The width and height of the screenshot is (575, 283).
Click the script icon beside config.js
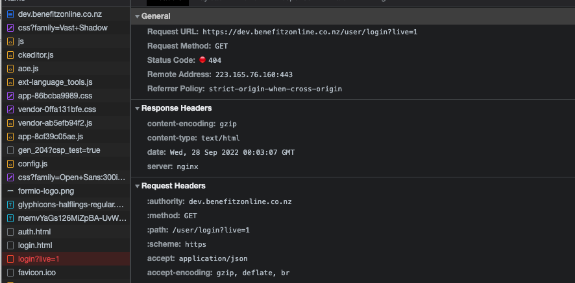[10, 164]
